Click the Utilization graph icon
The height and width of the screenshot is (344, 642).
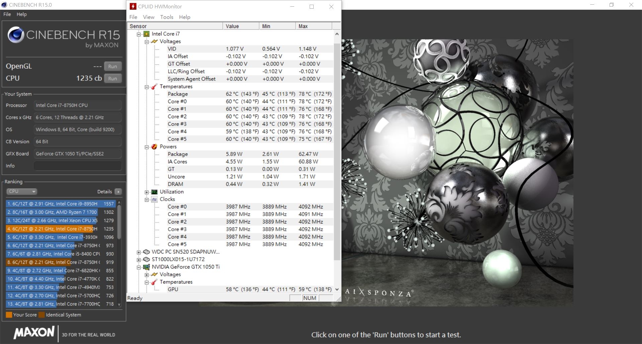click(x=154, y=192)
